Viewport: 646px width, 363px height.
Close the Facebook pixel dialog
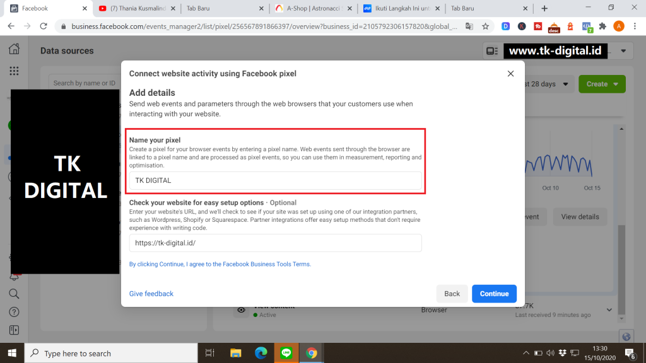coord(510,74)
